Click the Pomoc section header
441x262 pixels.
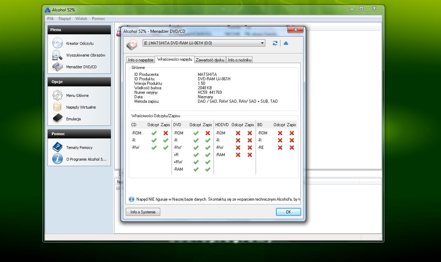(x=79, y=134)
